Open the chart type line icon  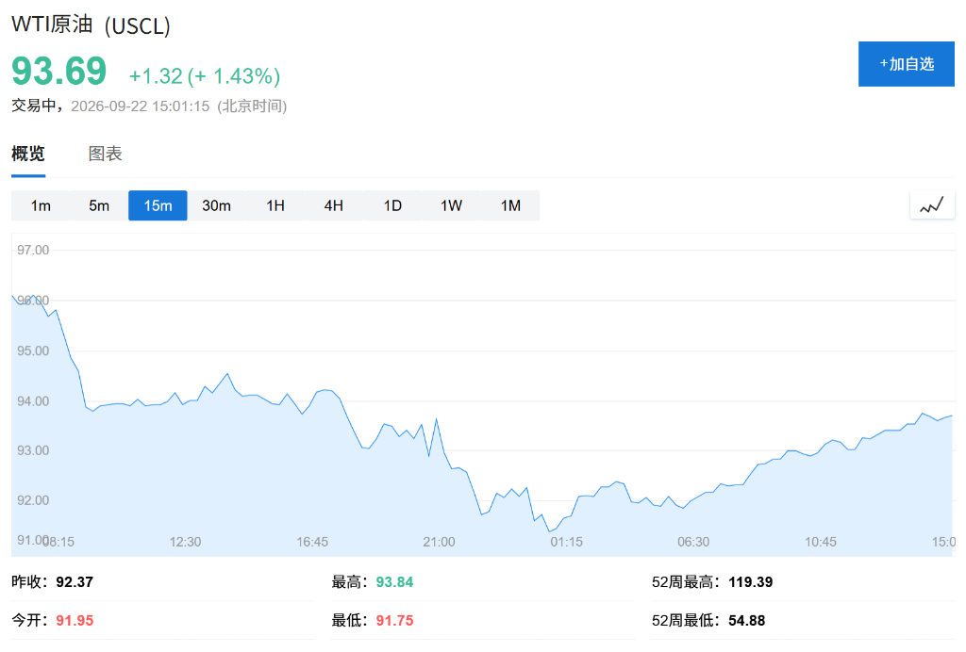coord(931,205)
